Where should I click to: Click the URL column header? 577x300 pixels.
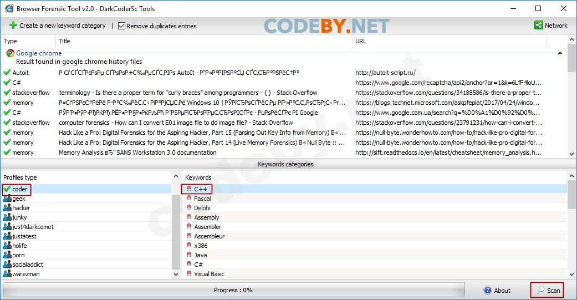[361, 41]
